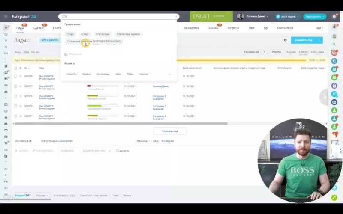The height and width of the screenshot is (214, 343).
Task: Click the Последняя pagination link
Action: [168, 141]
